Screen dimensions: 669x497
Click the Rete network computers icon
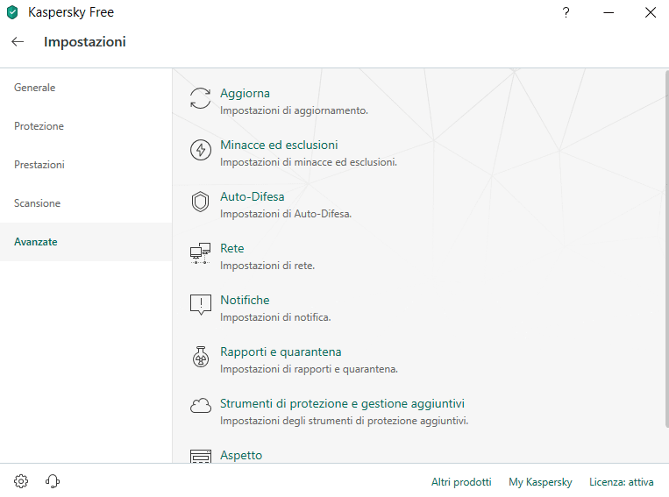(x=201, y=253)
